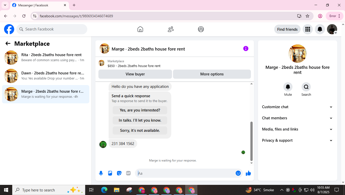Open the Chrome Error menu button

(335, 16)
